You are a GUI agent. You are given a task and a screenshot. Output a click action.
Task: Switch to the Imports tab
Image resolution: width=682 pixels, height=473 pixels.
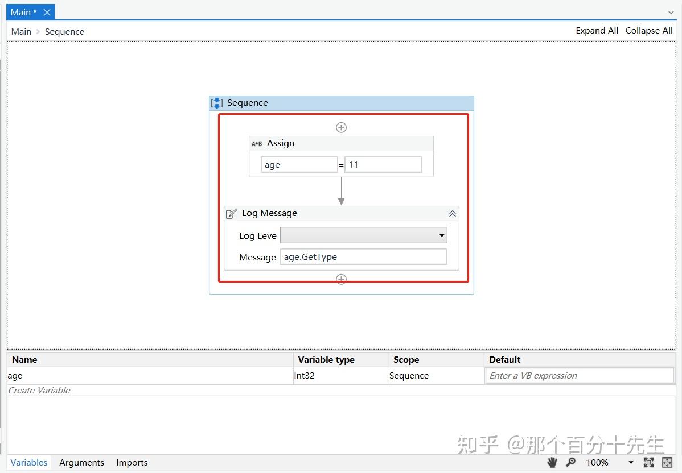tap(132, 462)
